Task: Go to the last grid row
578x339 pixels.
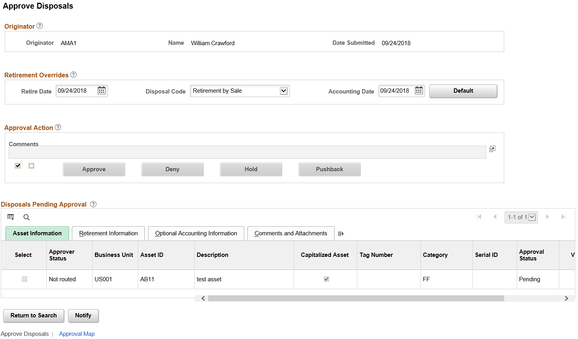Action: pos(563,217)
